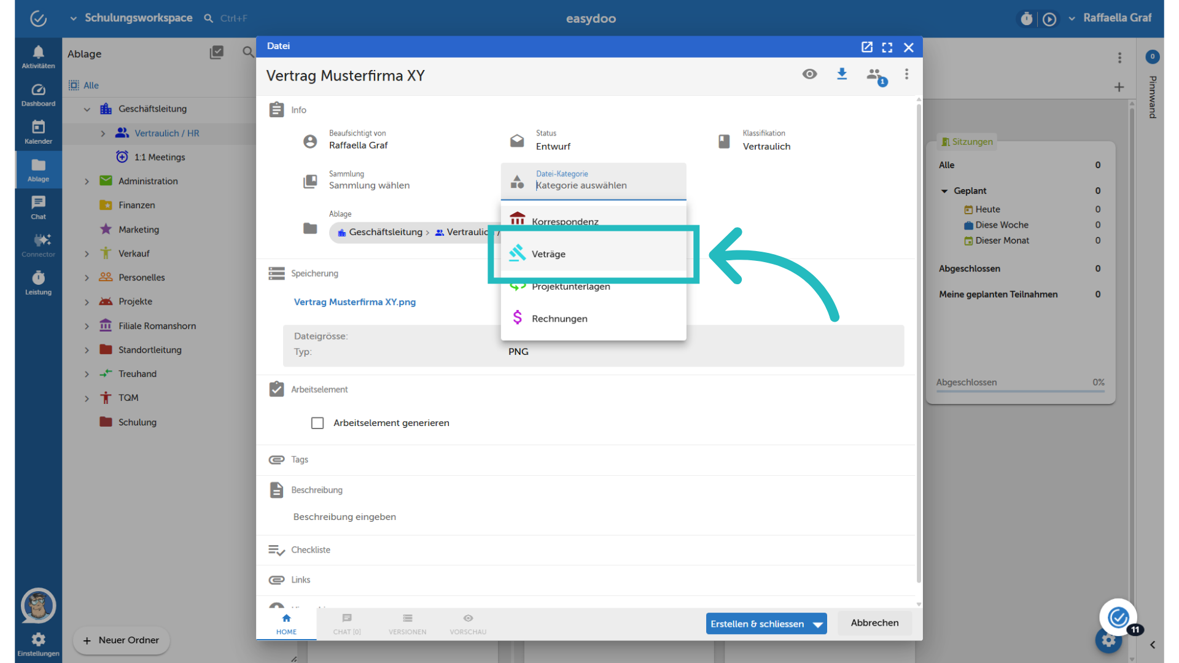The image size is (1179, 663).
Task: Click the blue settings gear at bottom right
Action: click(1108, 641)
